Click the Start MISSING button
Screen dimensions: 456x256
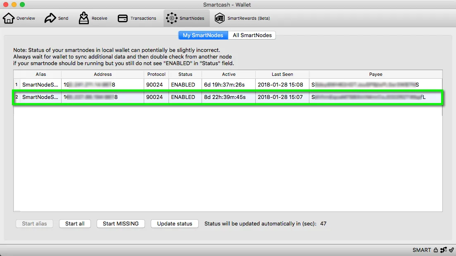pyautogui.click(x=121, y=223)
